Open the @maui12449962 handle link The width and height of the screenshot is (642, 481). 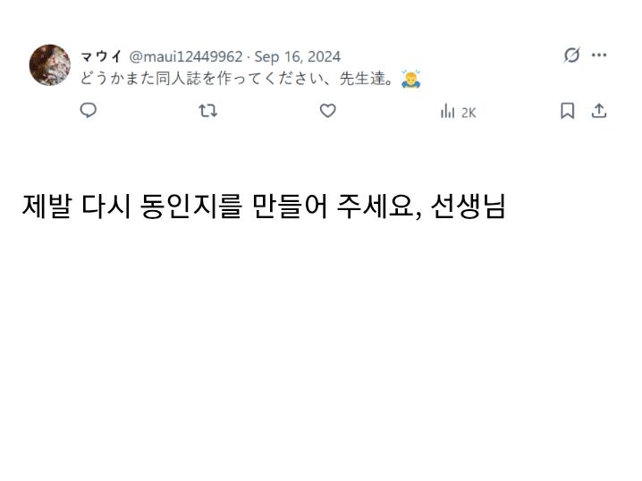pos(186,56)
